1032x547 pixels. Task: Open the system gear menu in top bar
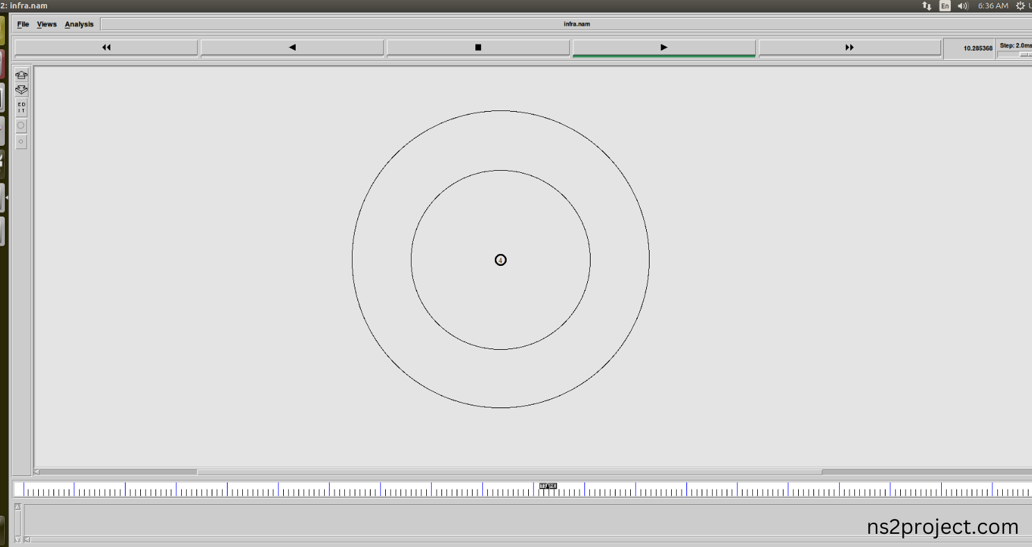[1020, 6]
